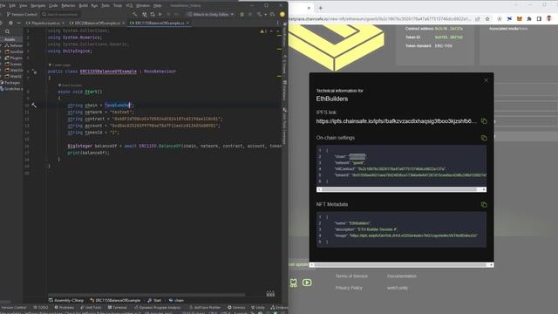Open the Unit Tests tool window
Viewport: 558px width, 314px height.
91,307
